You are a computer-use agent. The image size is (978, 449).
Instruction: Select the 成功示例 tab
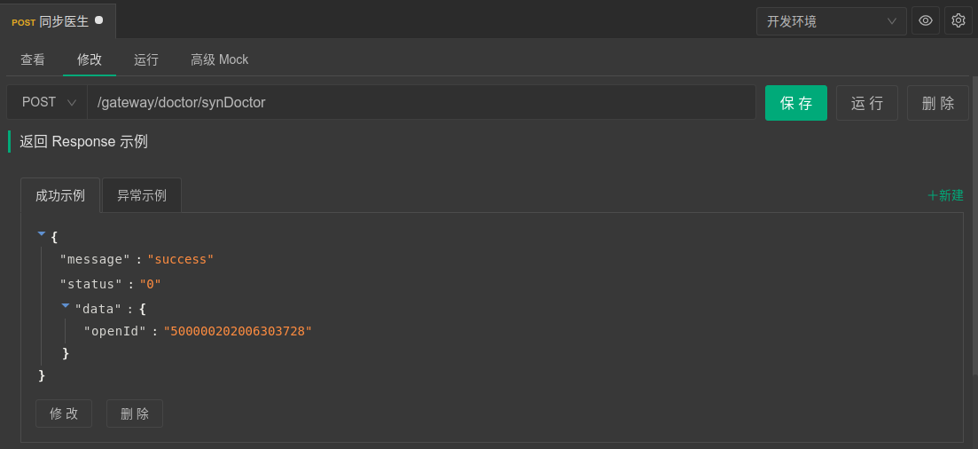(x=60, y=195)
